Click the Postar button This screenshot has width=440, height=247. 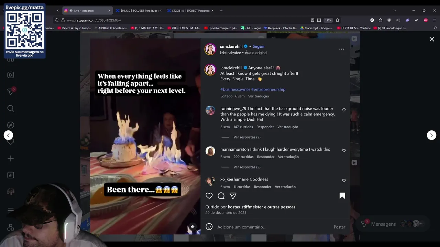pos(339,227)
